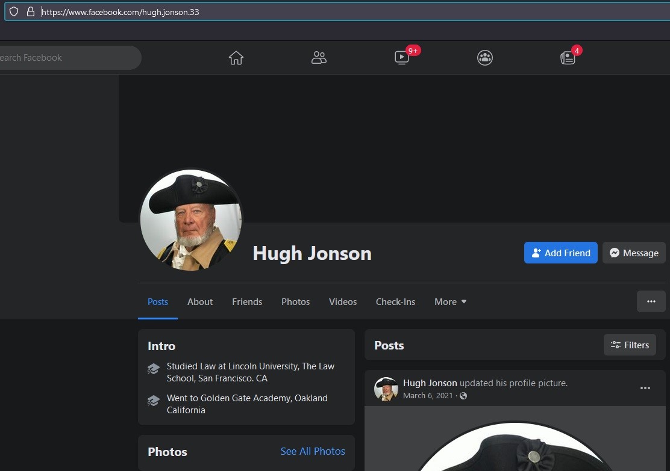This screenshot has width=670, height=471.
Task: Click the lock icon in the address bar
Action: (x=31, y=11)
